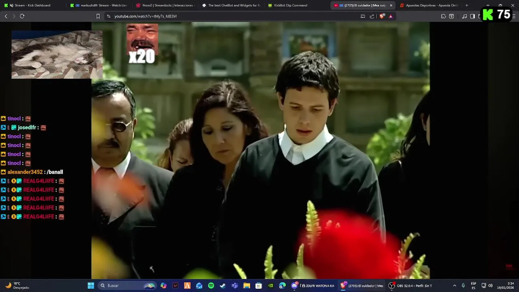Switch to markushdlfr Stream tab

point(99,5)
